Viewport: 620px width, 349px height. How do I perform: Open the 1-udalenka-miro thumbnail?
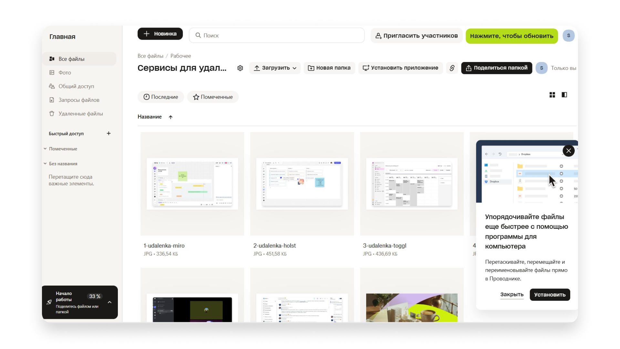[192, 184]
